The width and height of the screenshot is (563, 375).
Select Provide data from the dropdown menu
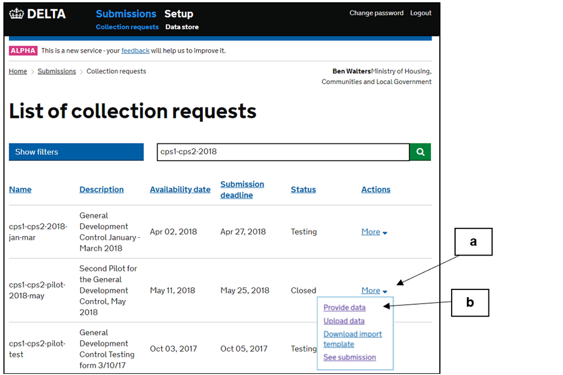[x=344, y=308]
